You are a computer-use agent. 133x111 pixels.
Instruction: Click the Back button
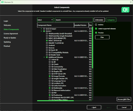pos(94,107)
